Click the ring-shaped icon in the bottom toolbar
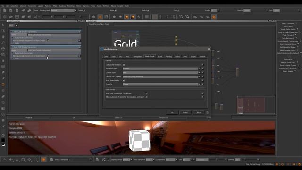 (x=23, y=160)
